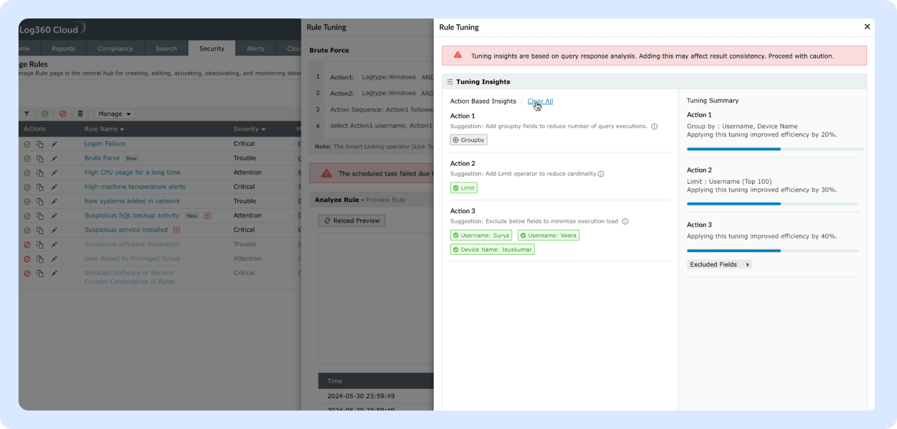Click the info icon next to the Action 1 suggestion
The width and height of the screenshot is (897, 429).
coord(655,126)
